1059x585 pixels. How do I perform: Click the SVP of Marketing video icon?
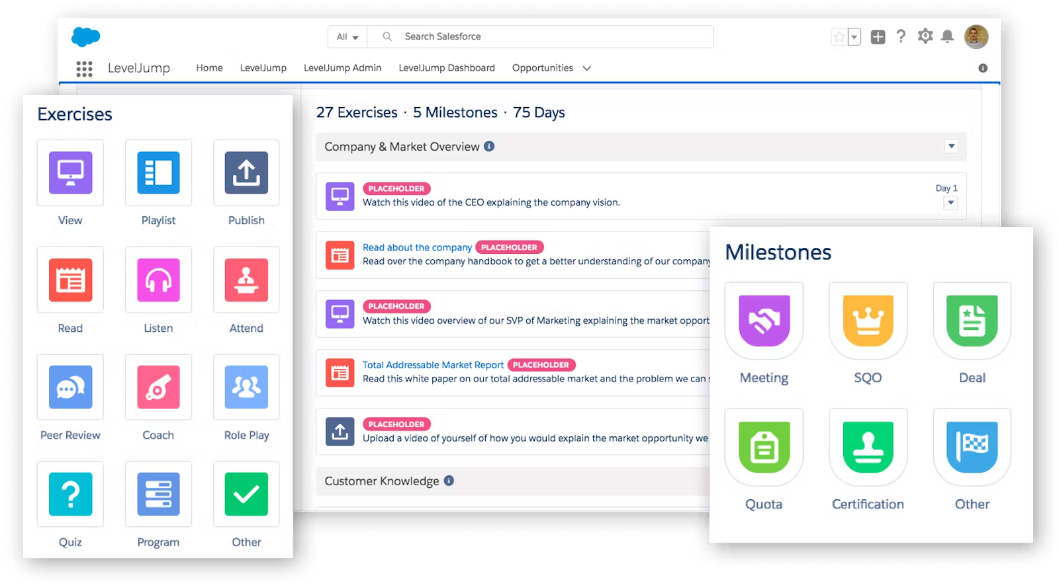pyautogui.click(x=340, y=314)
